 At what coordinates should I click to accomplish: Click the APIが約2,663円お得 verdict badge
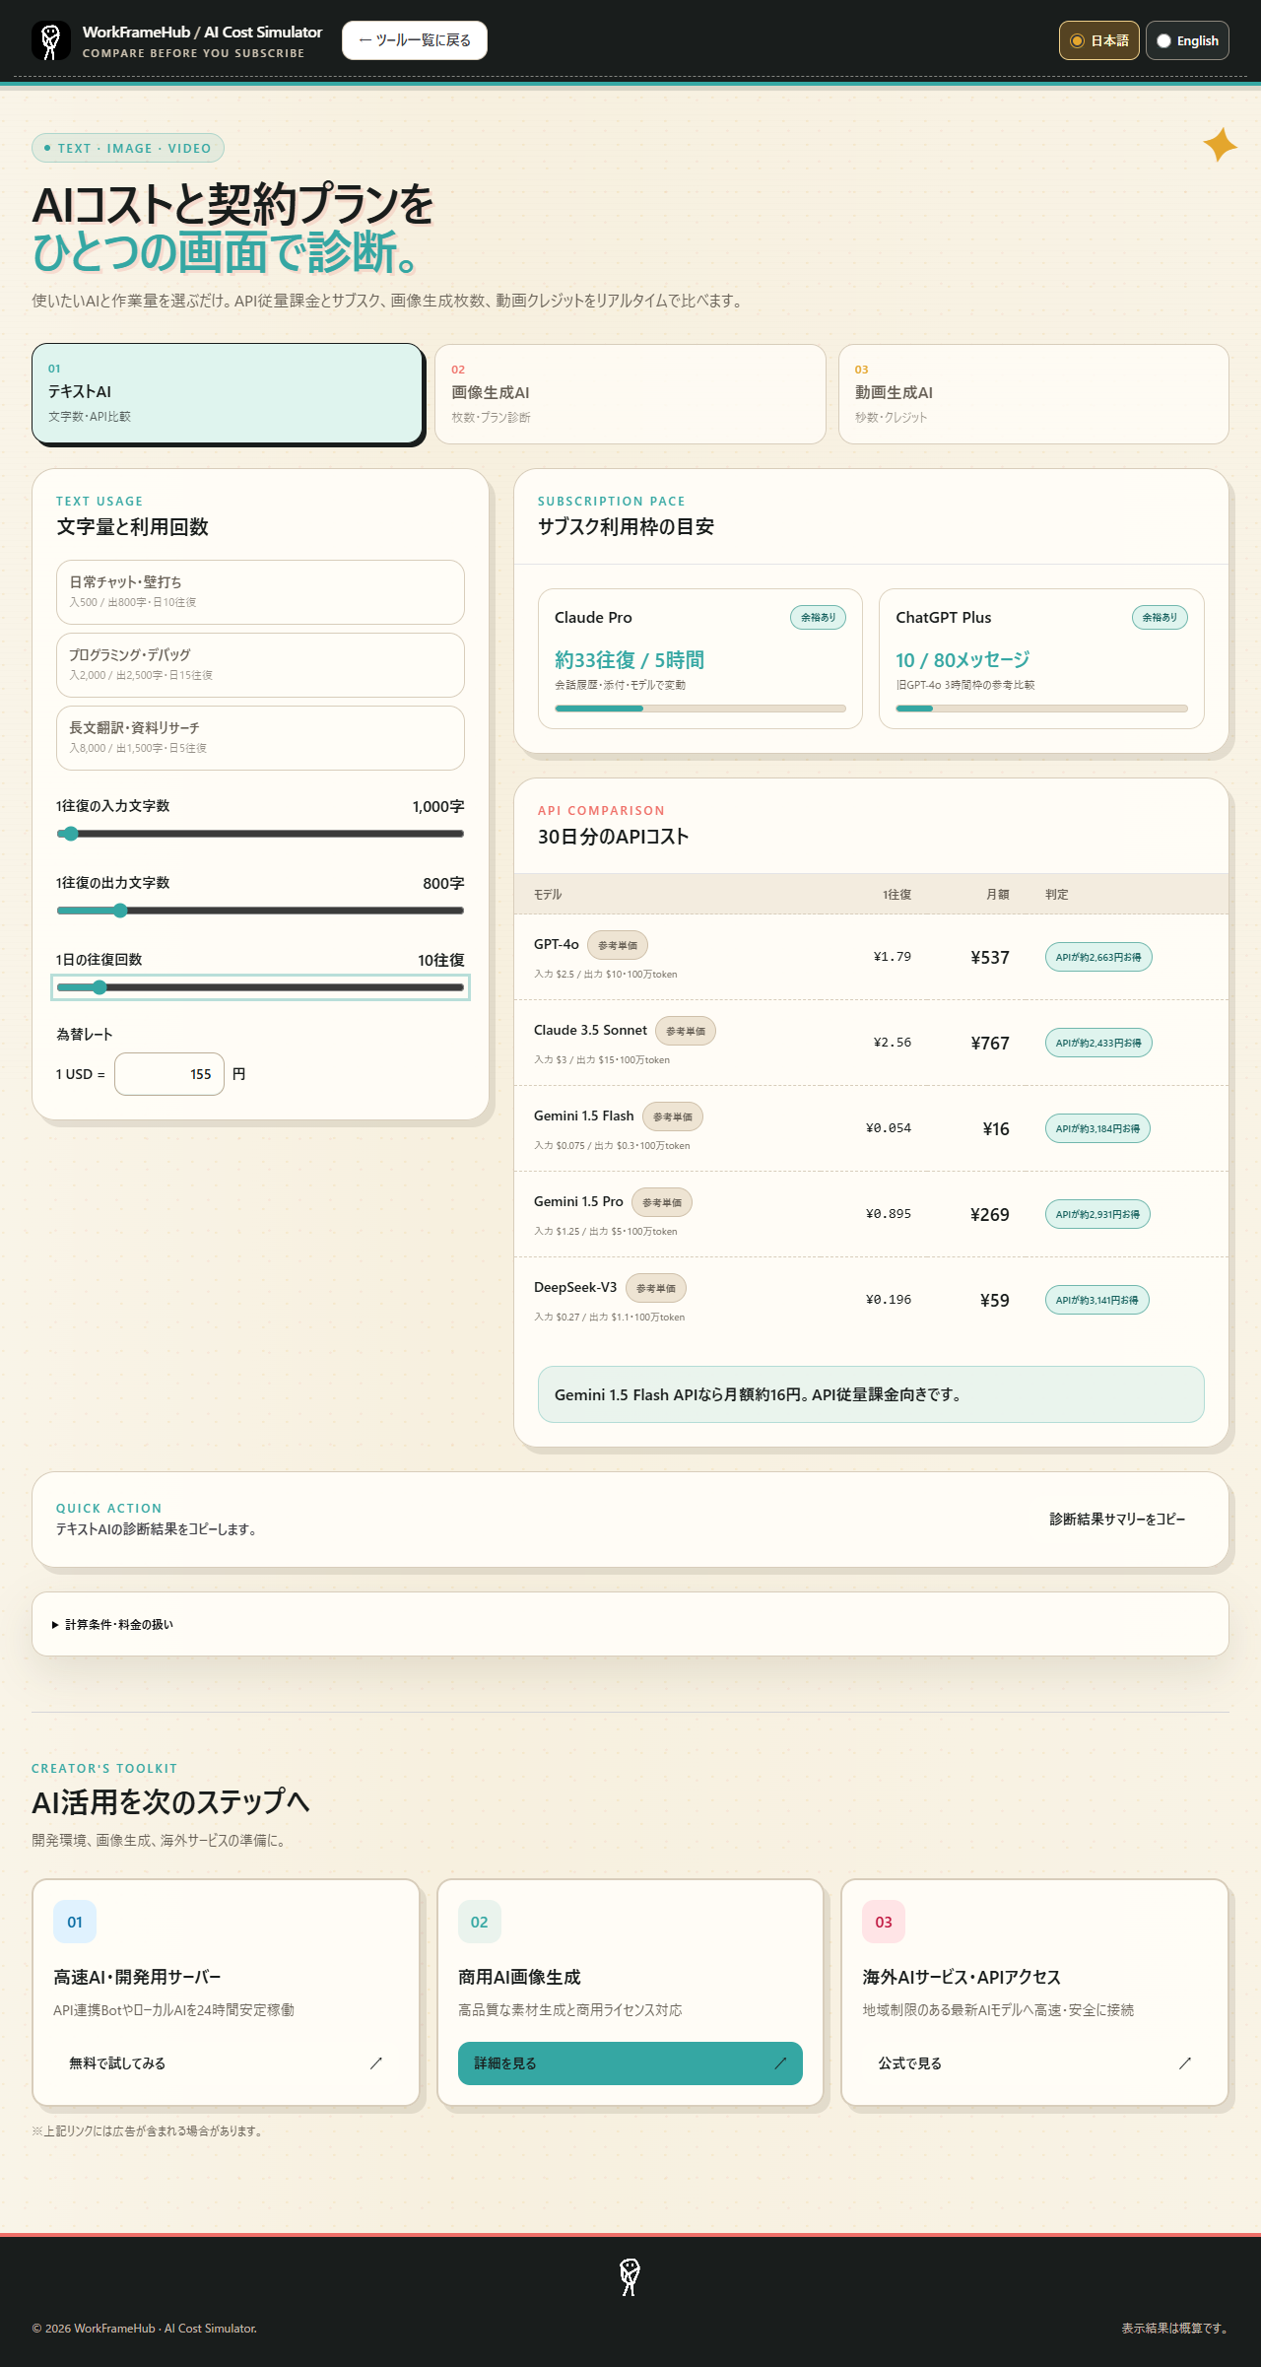coord(1098,957)
